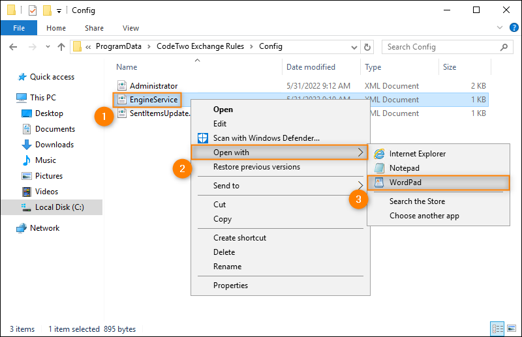Open Desktop in navigation pane
The image size is (522, 337).
click(x=49, y=113)
